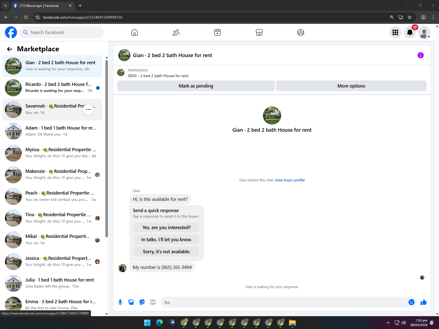Open the Facebook menu grid icon
The width and height of the screenshot is (439, 329).
(395, 32)
